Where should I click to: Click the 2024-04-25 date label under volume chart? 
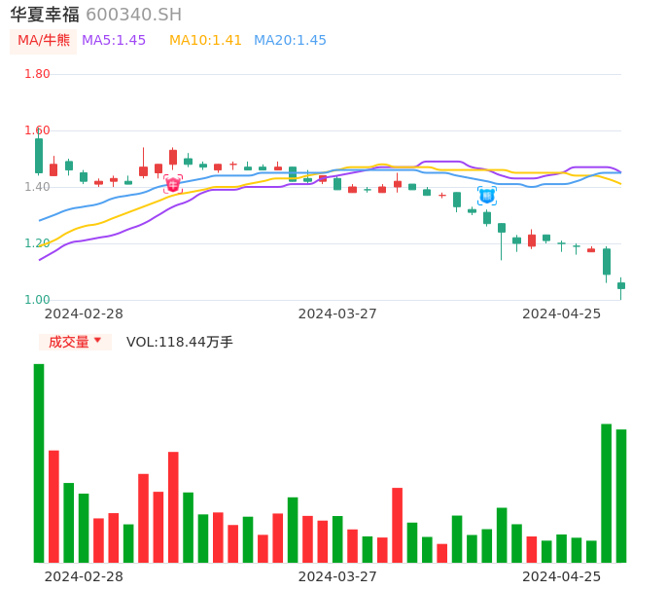click(x=561, y=576)
